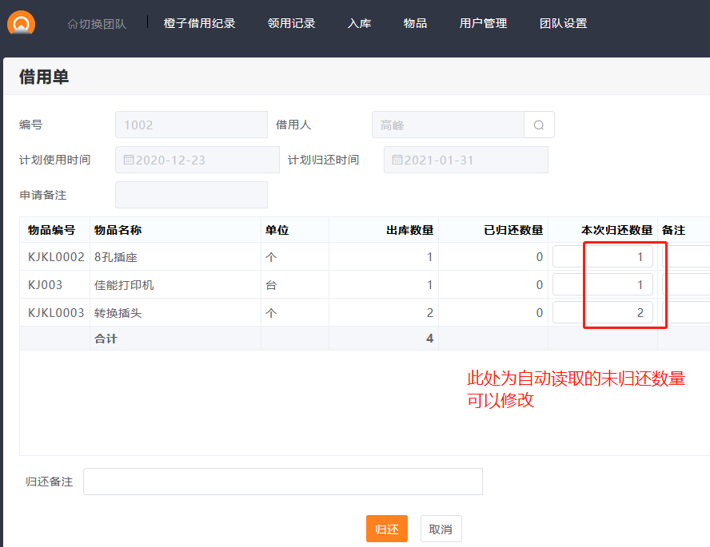
Task: Open 用户管理 from the navigation bar
Action: click(x=483, y=23)
